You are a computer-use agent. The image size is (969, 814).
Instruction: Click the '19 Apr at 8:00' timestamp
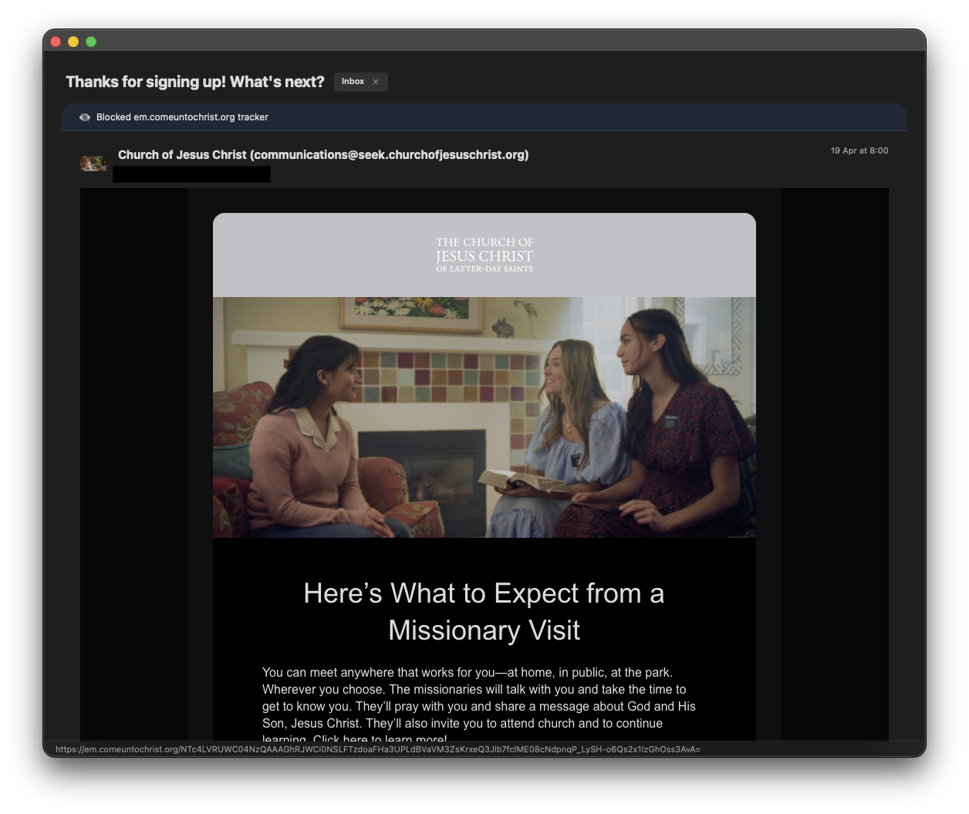point(859,150)
